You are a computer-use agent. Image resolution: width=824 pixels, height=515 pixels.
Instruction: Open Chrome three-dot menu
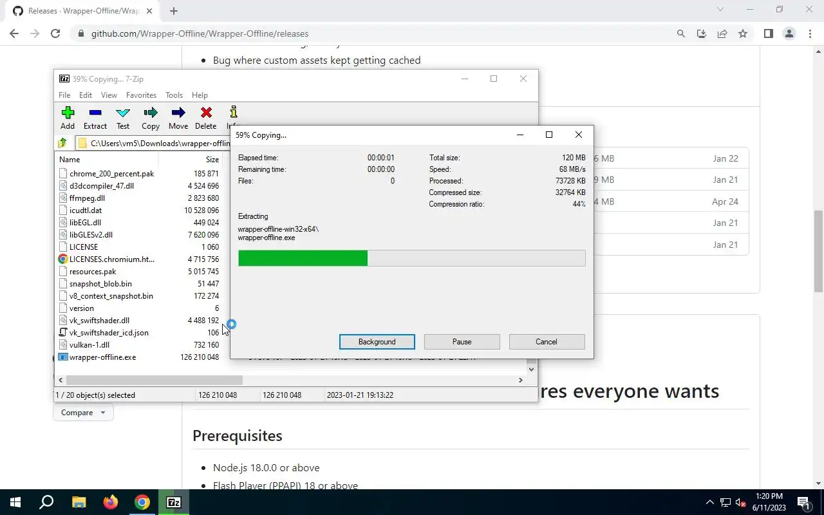pos(810,33)
